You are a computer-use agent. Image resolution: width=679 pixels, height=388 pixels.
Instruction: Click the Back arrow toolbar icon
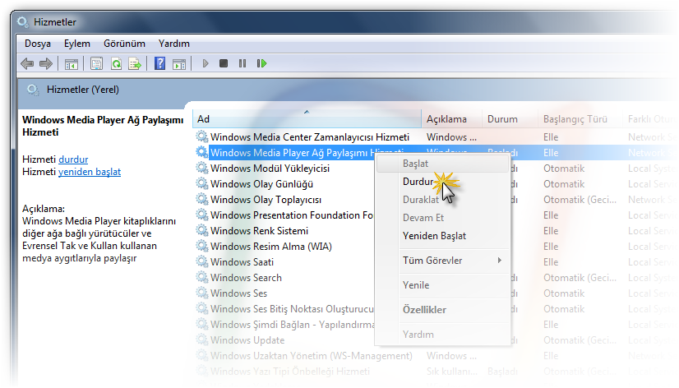pos(27,63)
